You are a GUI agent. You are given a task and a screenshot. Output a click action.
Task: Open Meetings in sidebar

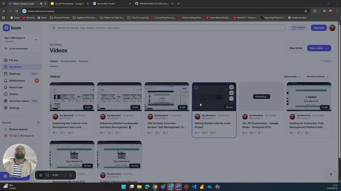pos(21,74)
